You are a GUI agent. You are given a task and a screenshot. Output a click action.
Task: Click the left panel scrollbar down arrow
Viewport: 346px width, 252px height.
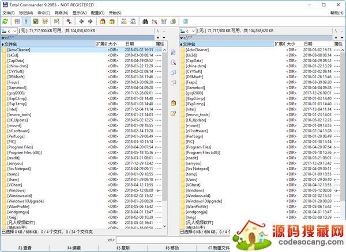(164, 226)
